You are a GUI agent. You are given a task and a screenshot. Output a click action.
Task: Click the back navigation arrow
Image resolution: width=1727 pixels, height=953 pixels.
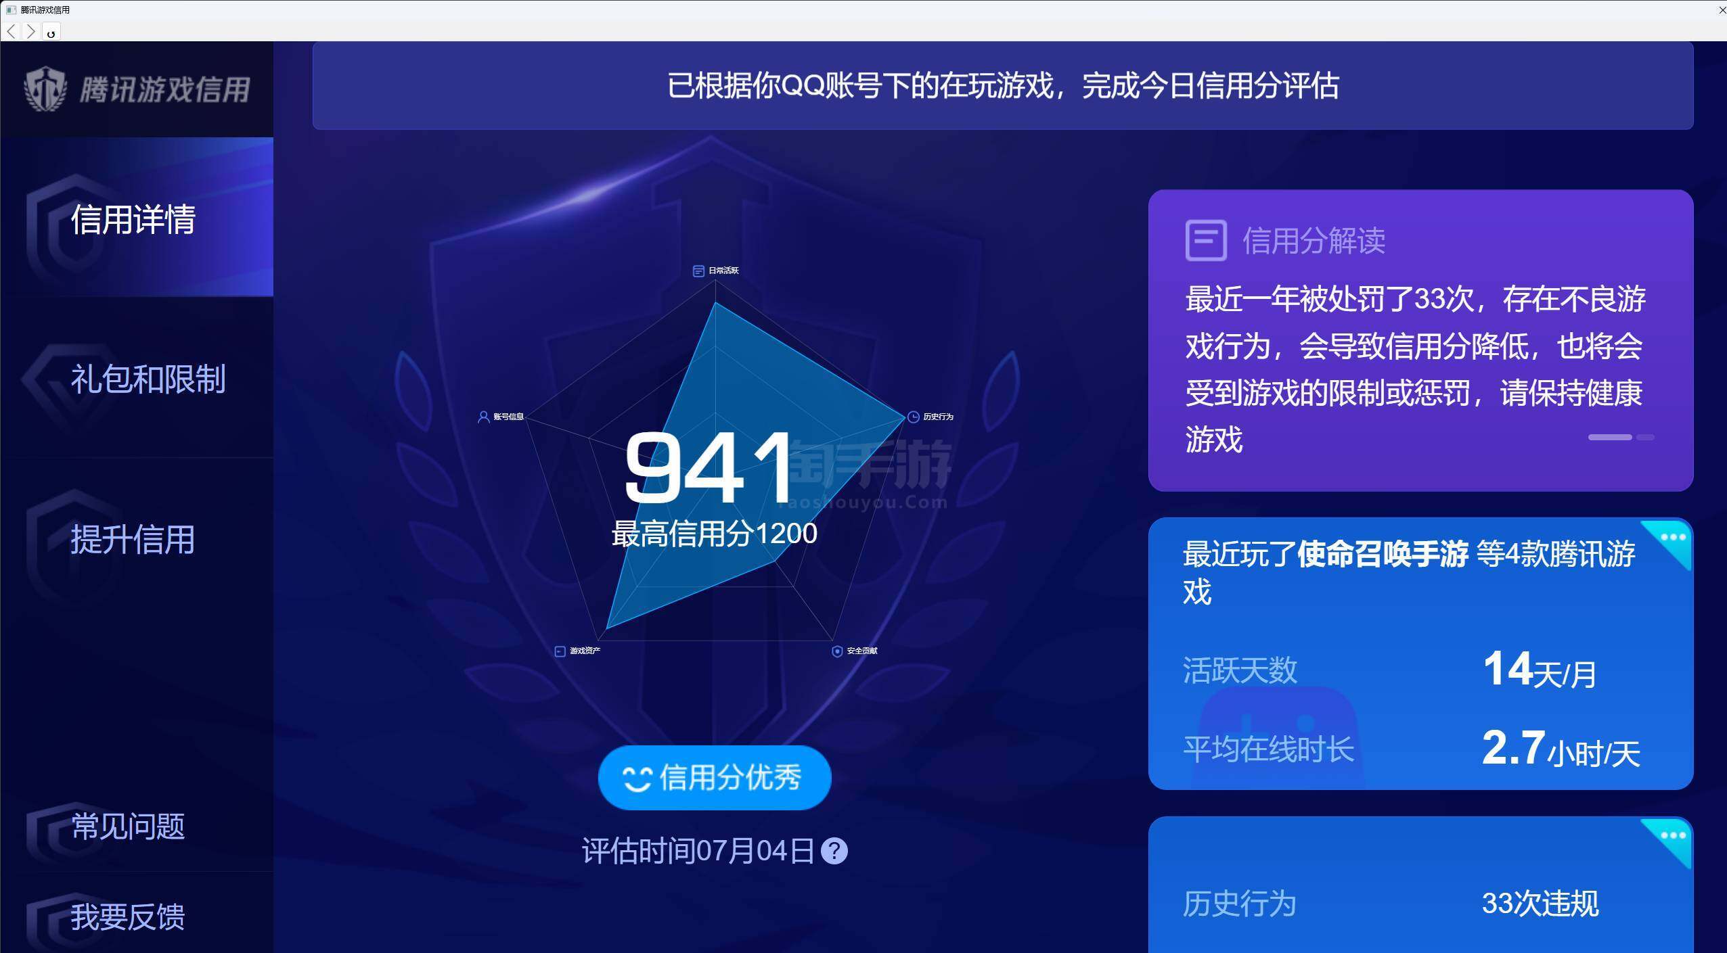pyautogui.click(x=12, y=31)
